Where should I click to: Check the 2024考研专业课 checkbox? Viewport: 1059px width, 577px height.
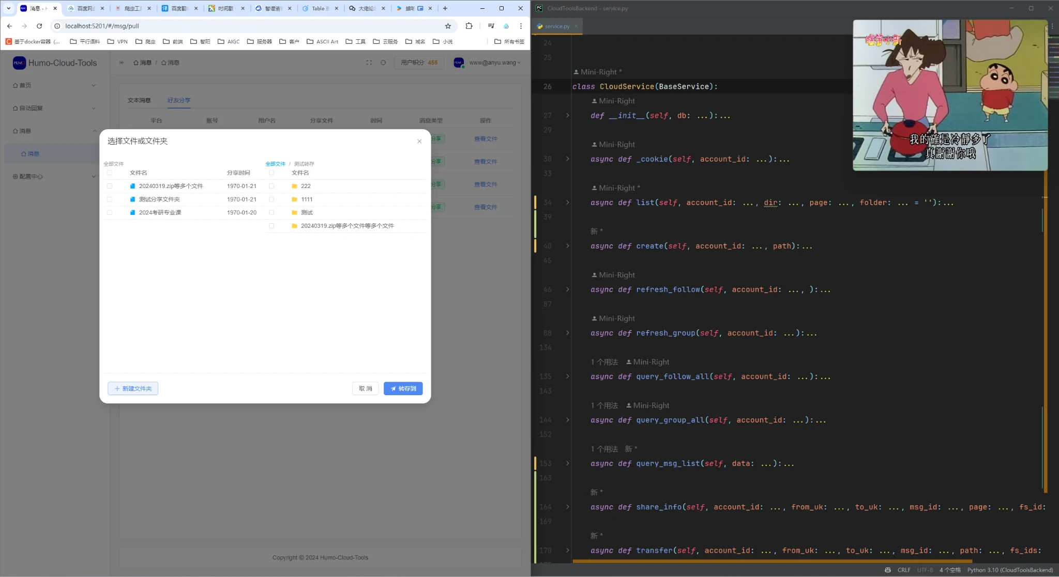point(109,212)
